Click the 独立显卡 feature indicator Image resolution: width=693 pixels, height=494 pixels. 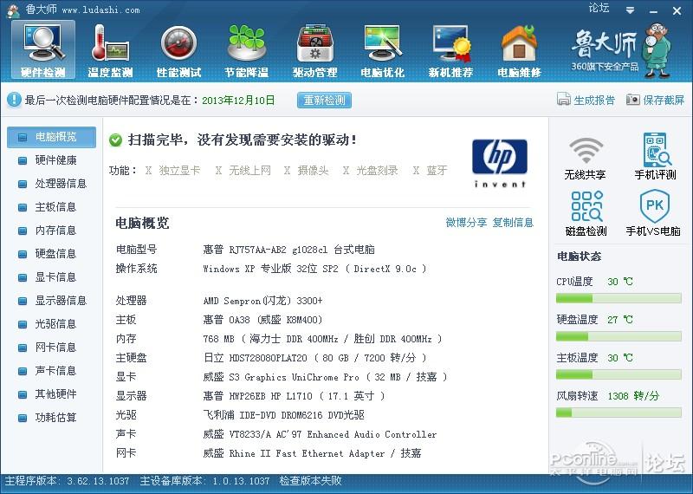(172, 170)
